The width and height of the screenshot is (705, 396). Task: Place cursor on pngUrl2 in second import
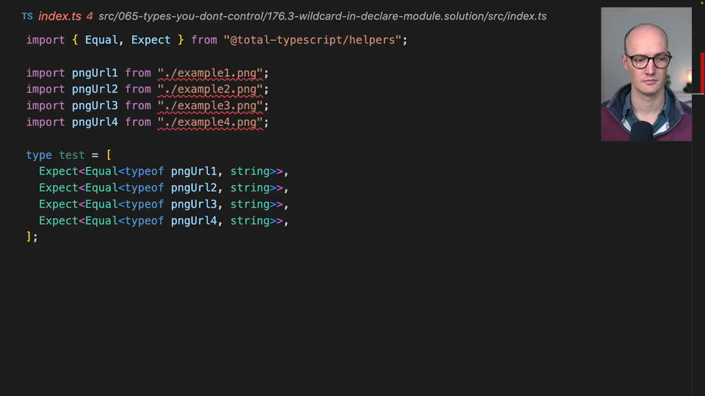coord(95,89)
